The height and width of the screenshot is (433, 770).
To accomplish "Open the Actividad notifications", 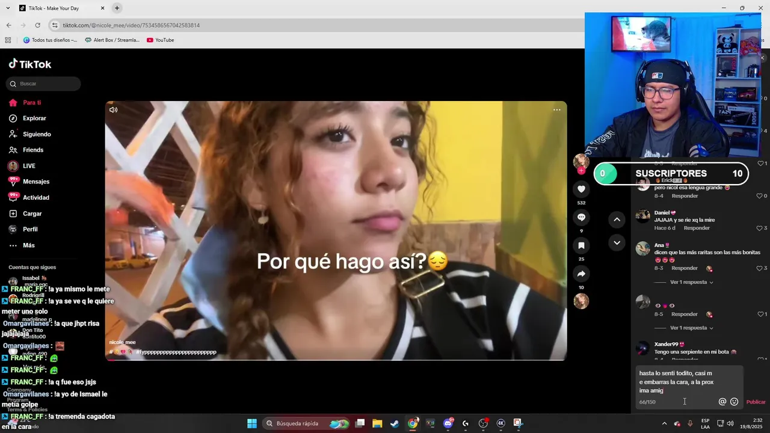I will click(36, 197).
